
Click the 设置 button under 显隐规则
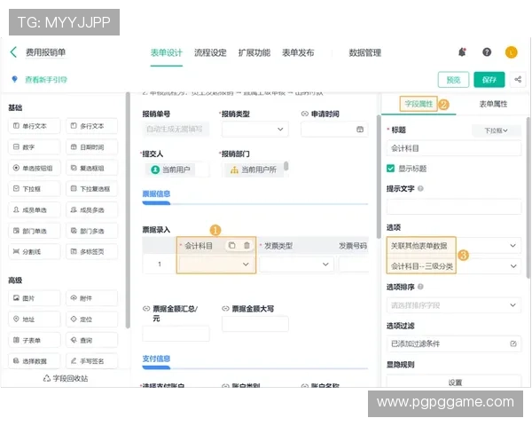(454, 382)
